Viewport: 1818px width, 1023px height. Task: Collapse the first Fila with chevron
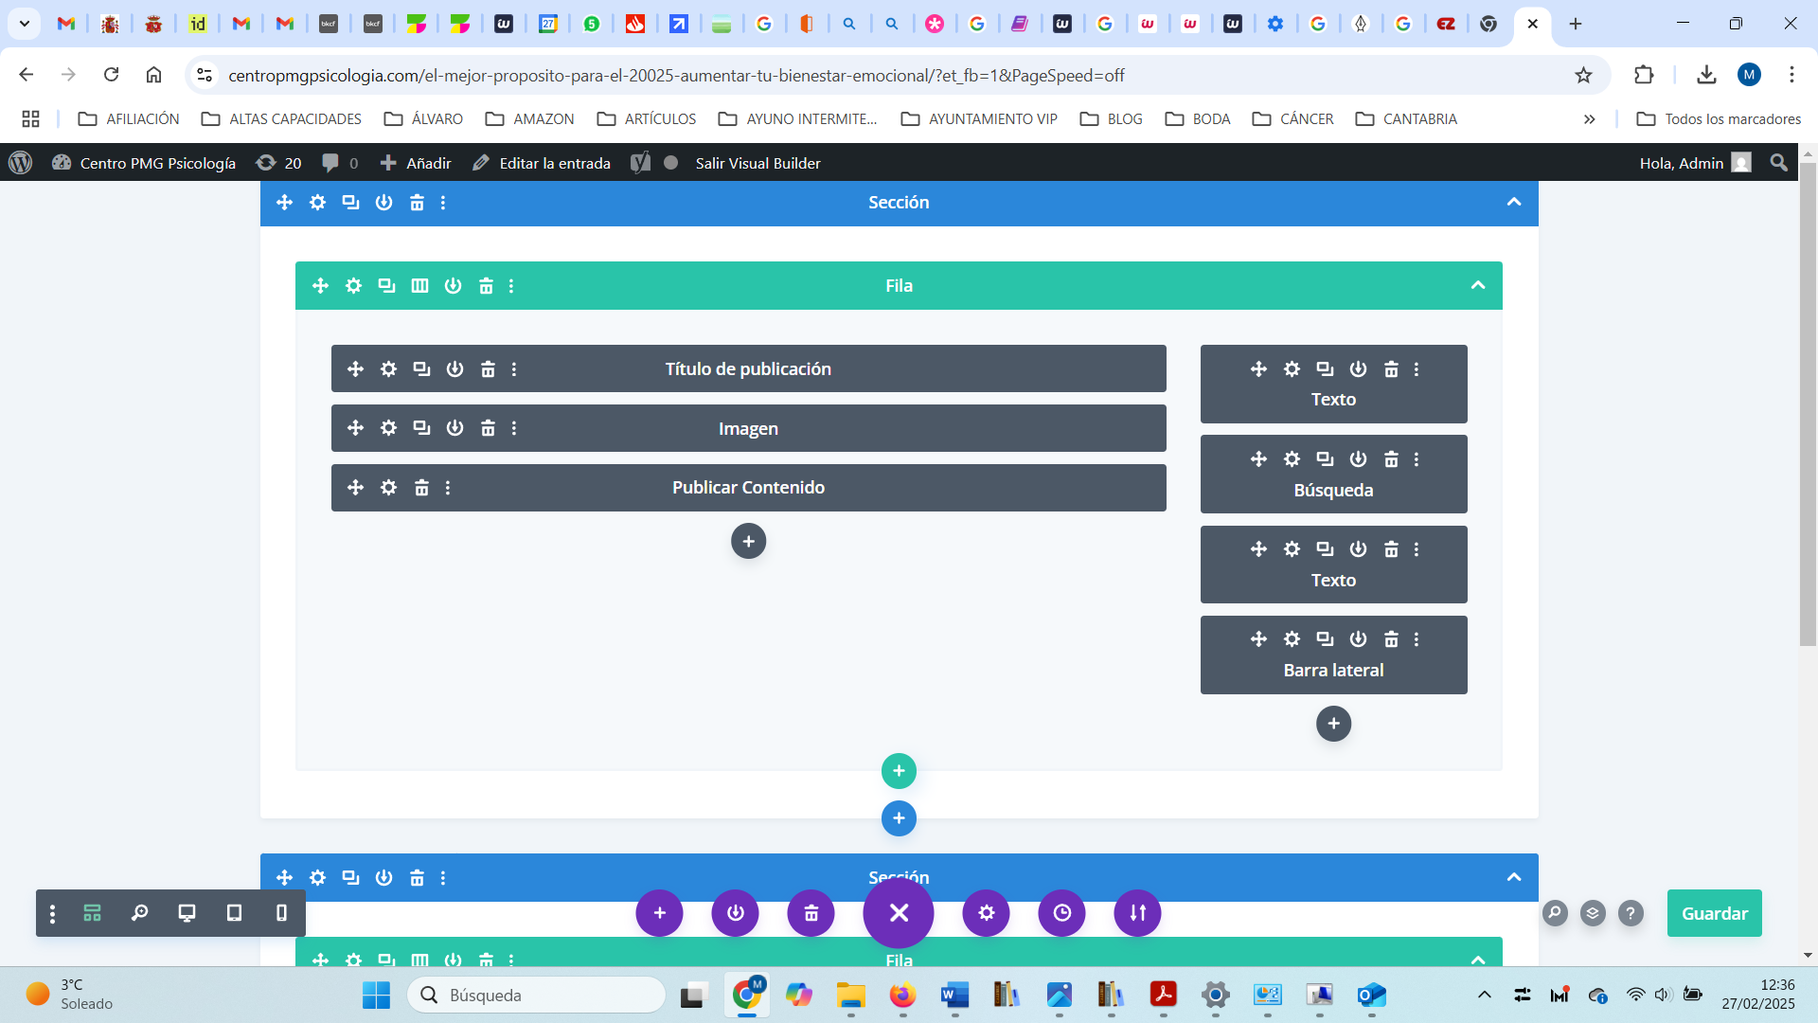pyautogui.click(x=1477, y=286)
